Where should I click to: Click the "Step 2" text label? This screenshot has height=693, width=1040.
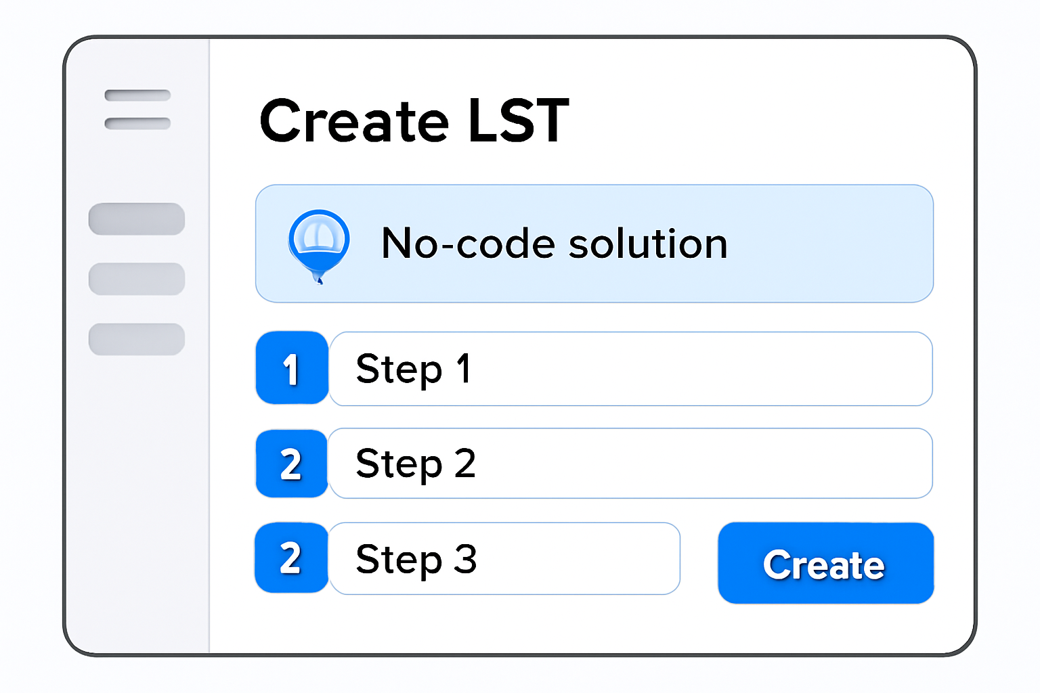point(416,464)
